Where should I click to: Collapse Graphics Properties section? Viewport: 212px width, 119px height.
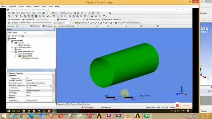pos(8,73)
